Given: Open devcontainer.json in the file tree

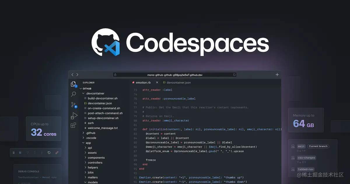Looking at the screenshot, I should click(x=100, y=103).
